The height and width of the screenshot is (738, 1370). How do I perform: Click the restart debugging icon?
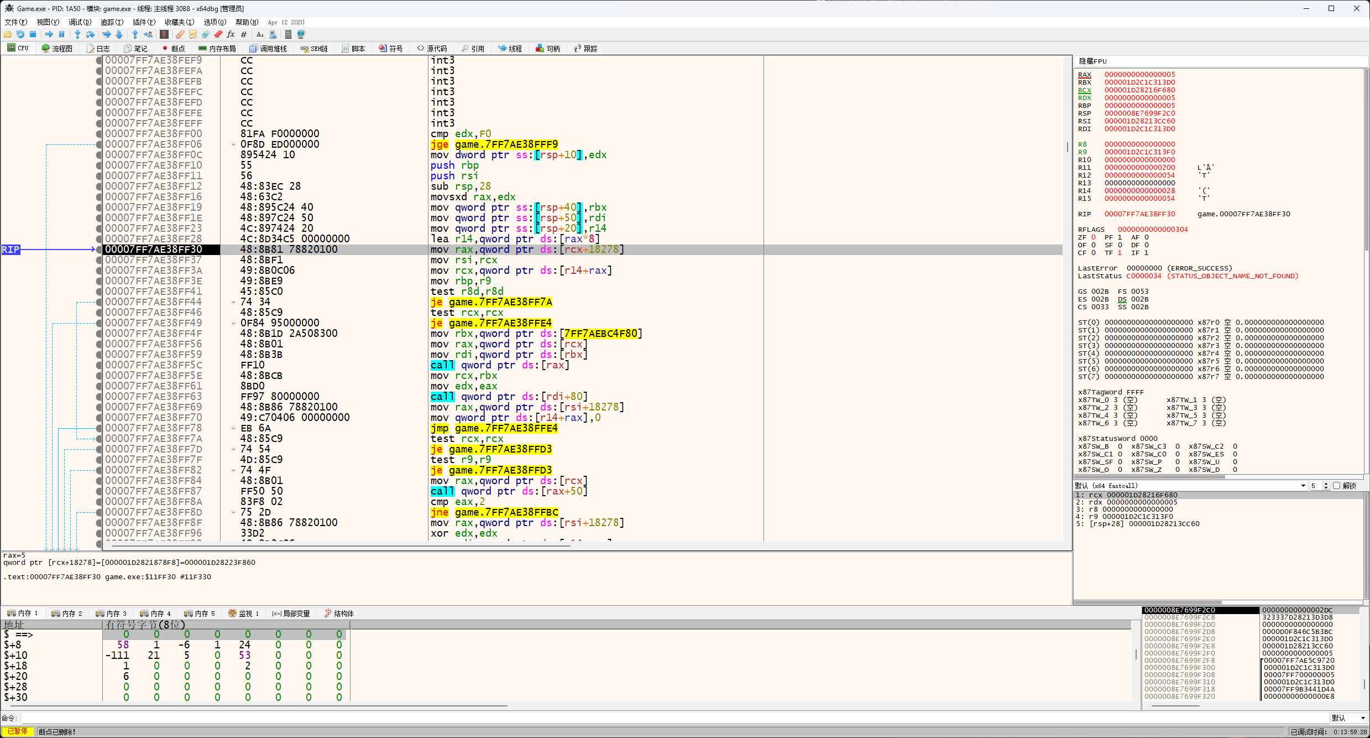pos(20,34)
